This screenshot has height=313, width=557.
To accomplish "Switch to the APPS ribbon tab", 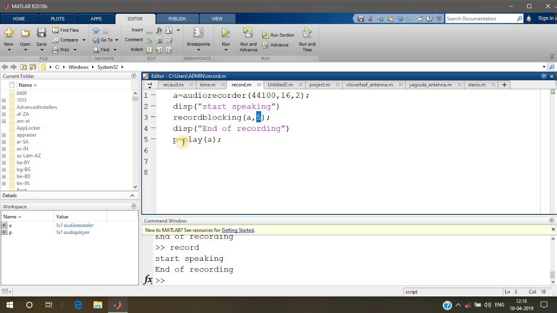I will tap(96, 19).
